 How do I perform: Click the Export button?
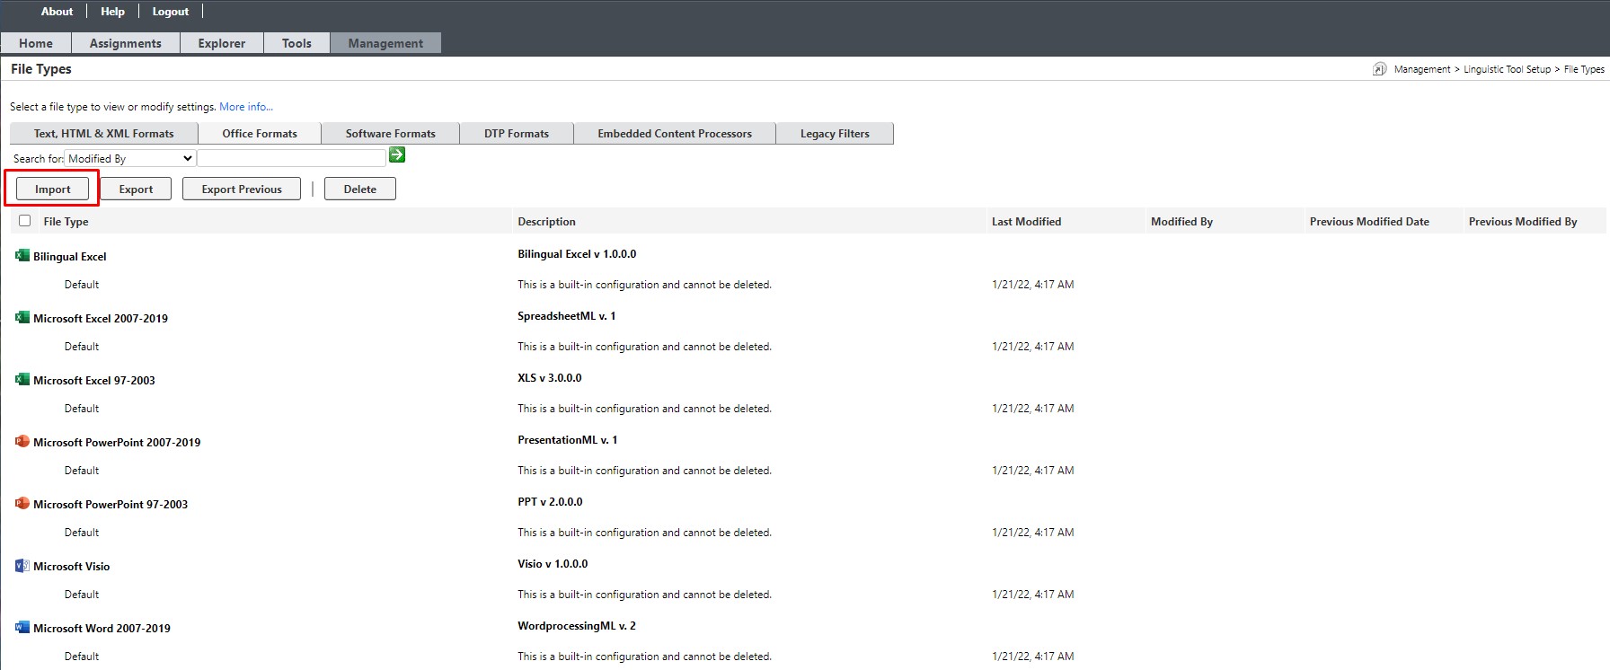(136, 189)
